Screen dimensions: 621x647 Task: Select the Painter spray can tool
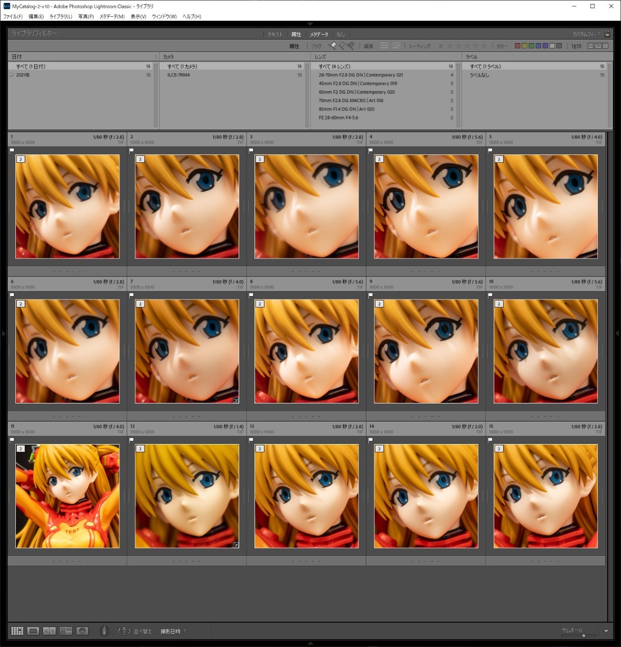(104, 631)
